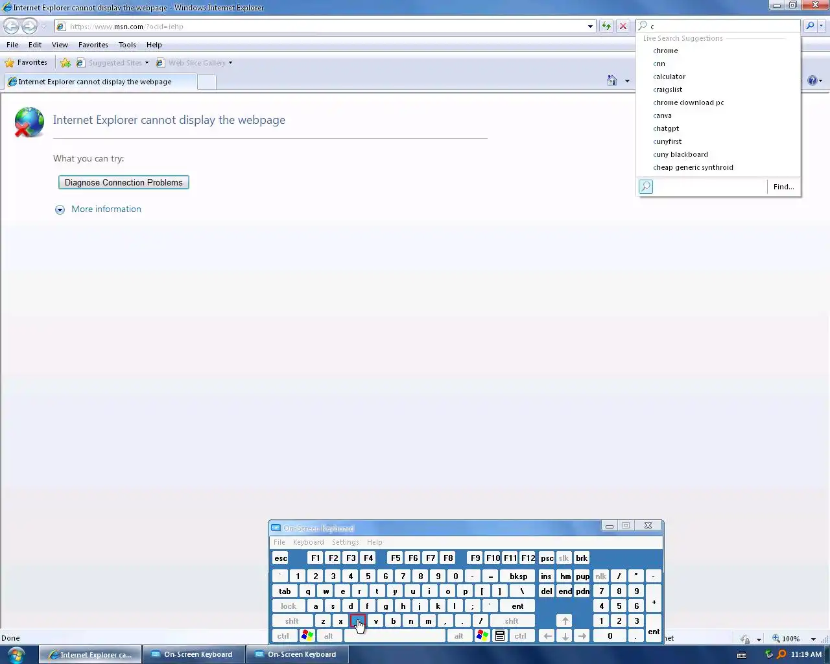Click the space bar key
This screenshot has height=664, width=830.
click(x=394, y=636)
